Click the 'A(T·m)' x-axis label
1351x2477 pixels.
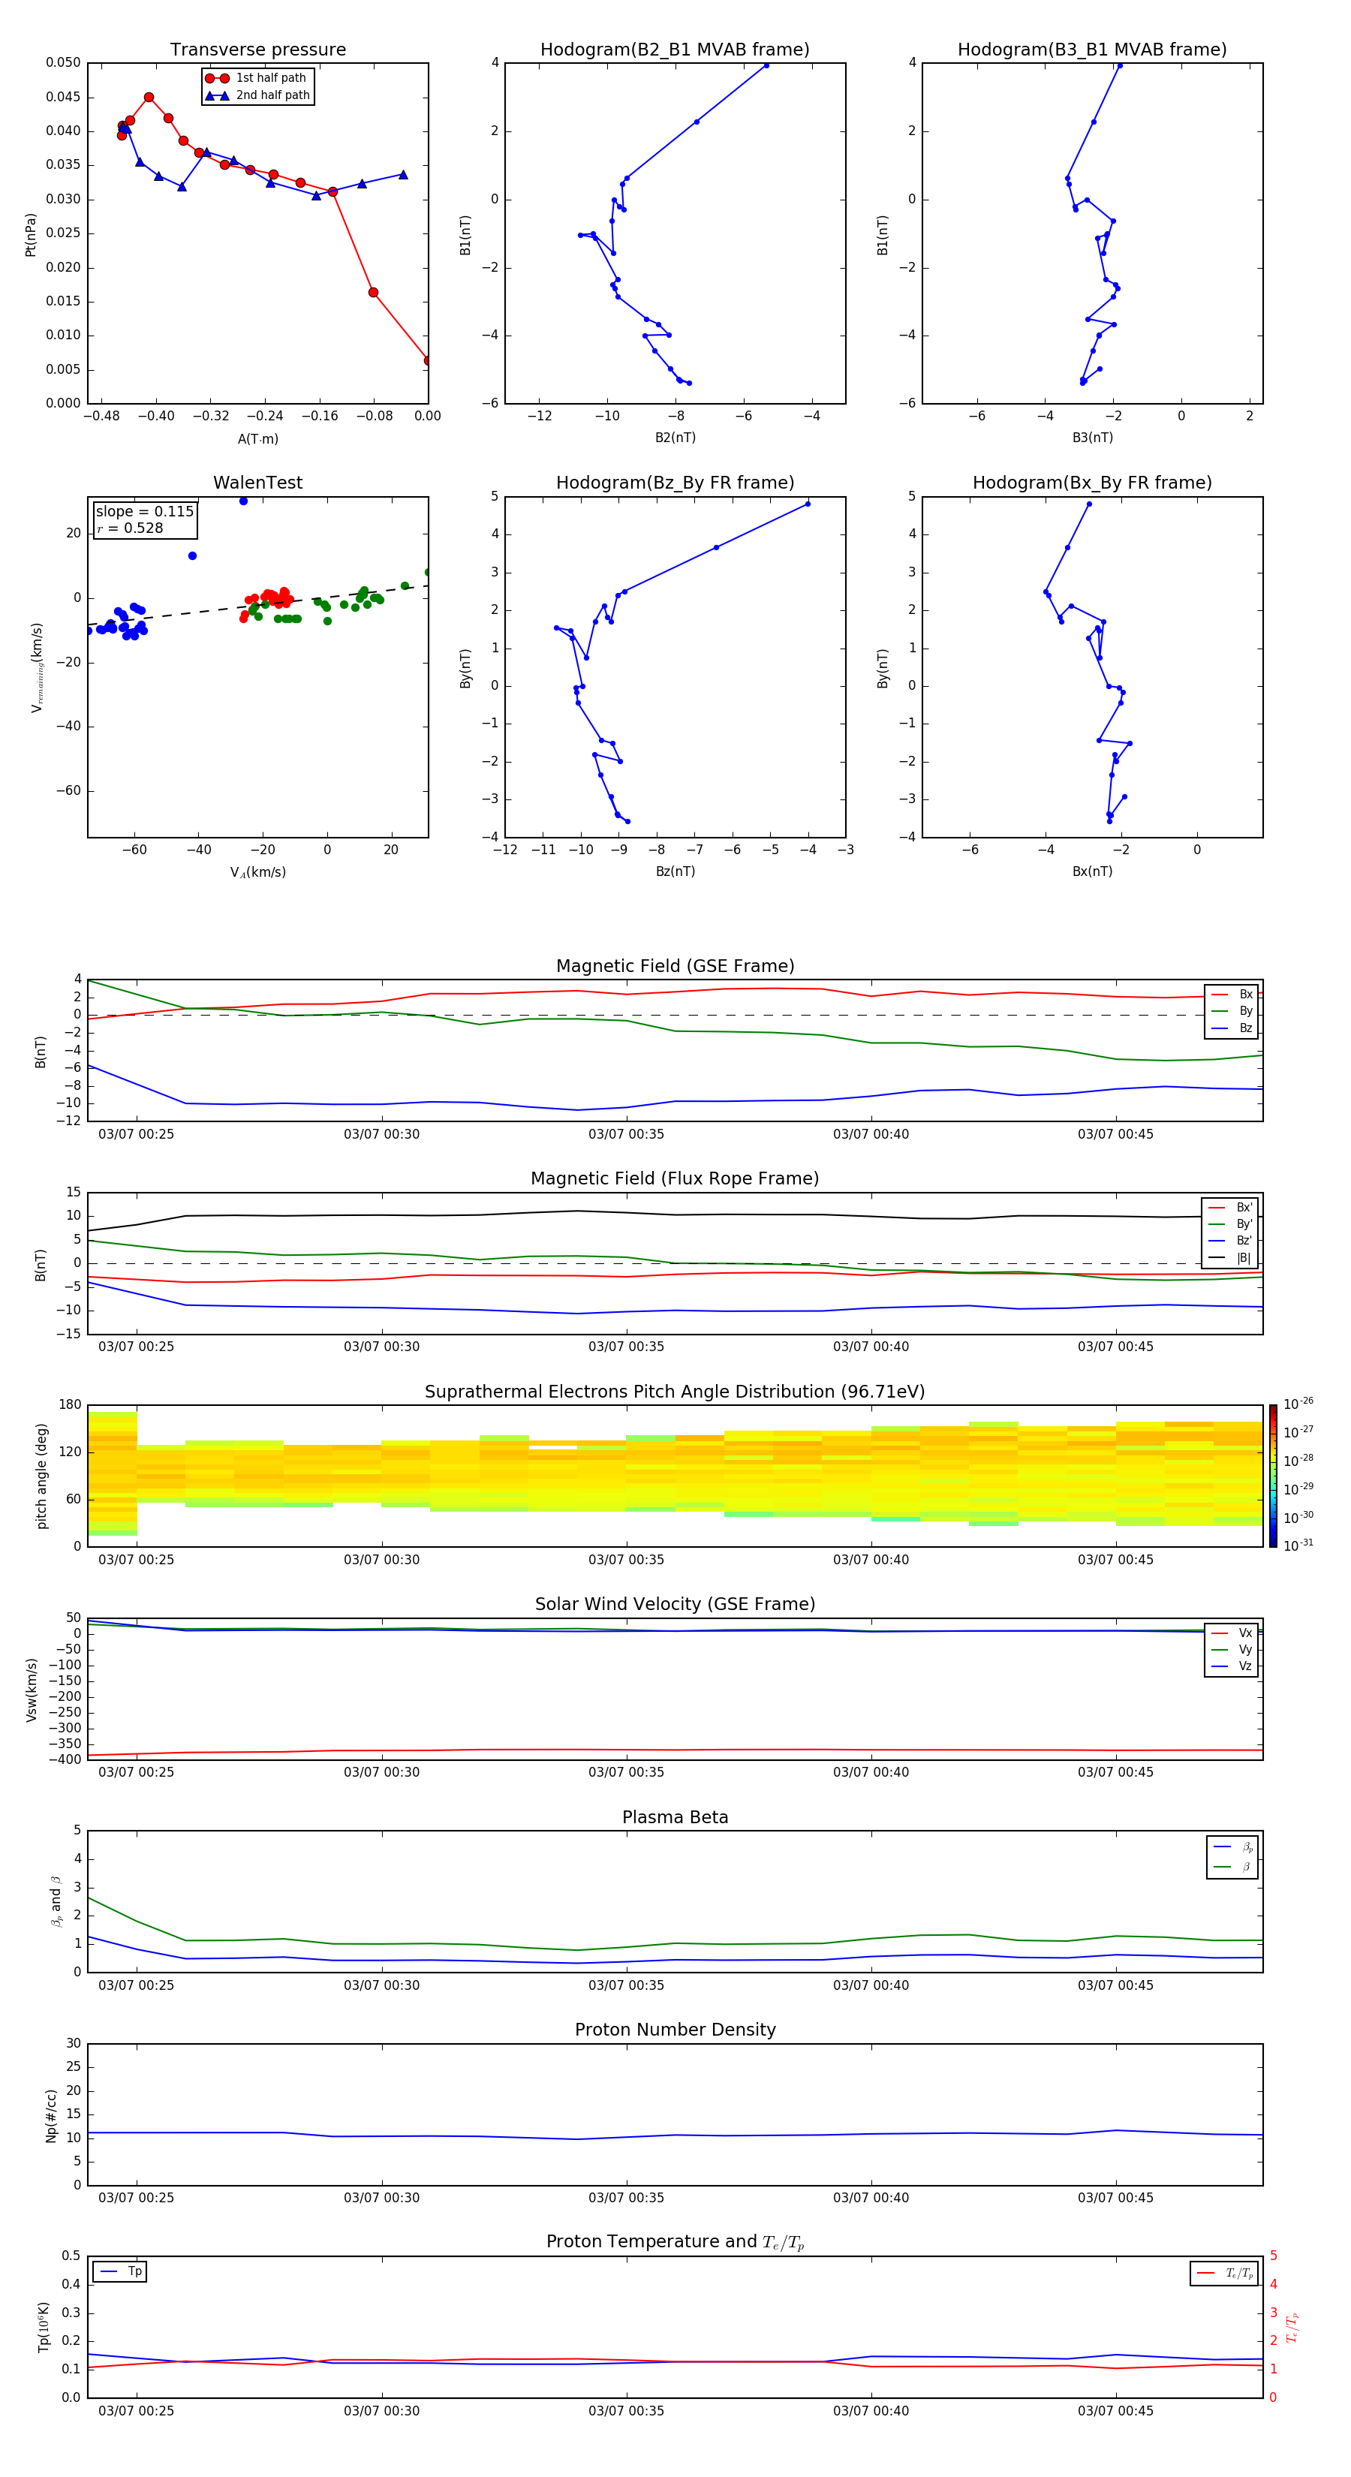click(x=257, y=439)
